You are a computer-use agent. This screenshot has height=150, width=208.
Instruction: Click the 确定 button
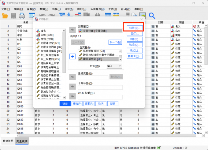(x=65, y=103)
